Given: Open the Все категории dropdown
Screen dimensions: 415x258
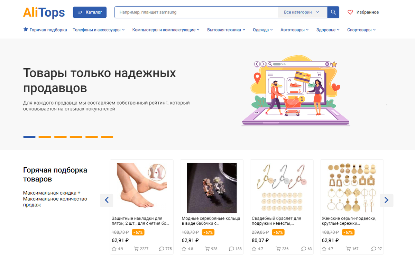Looking at the screenshot, I should coord(302,12).
